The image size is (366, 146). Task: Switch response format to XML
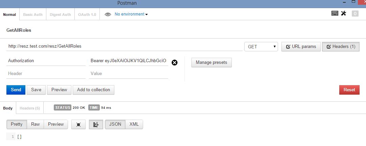coord(134,124)
